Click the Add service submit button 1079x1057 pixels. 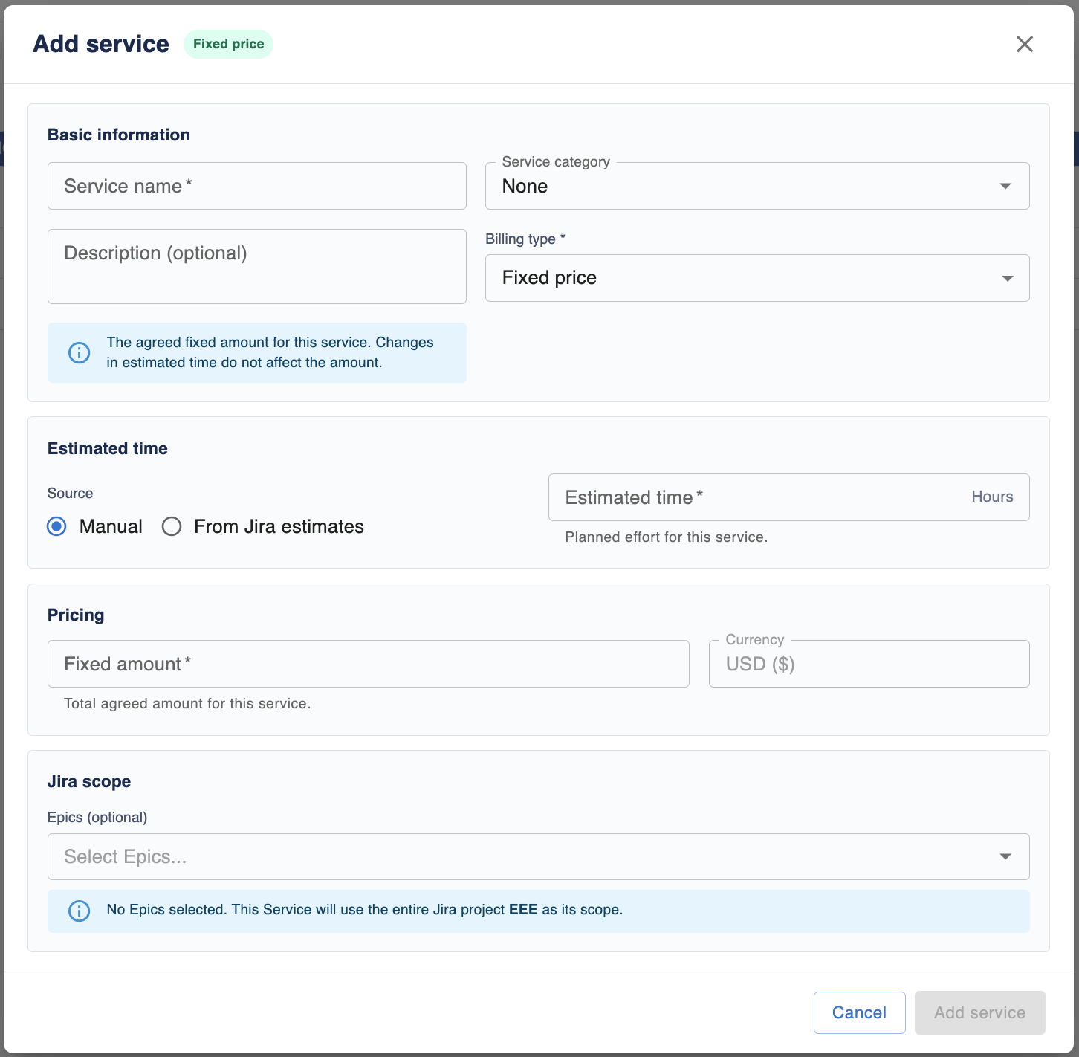(x=979, y=1012)
